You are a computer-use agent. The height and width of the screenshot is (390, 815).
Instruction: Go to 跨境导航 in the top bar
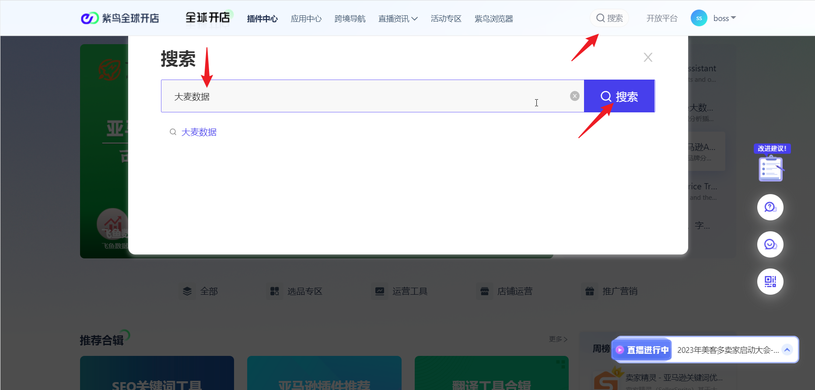[350, 19]
